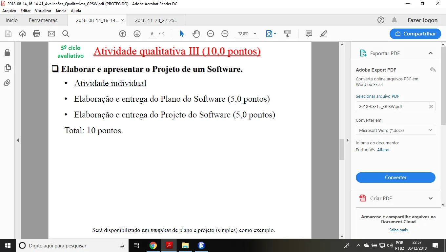Close the 2018-08-14_16-14 document tab
This screenshot has height=252, width=446.
122,20
